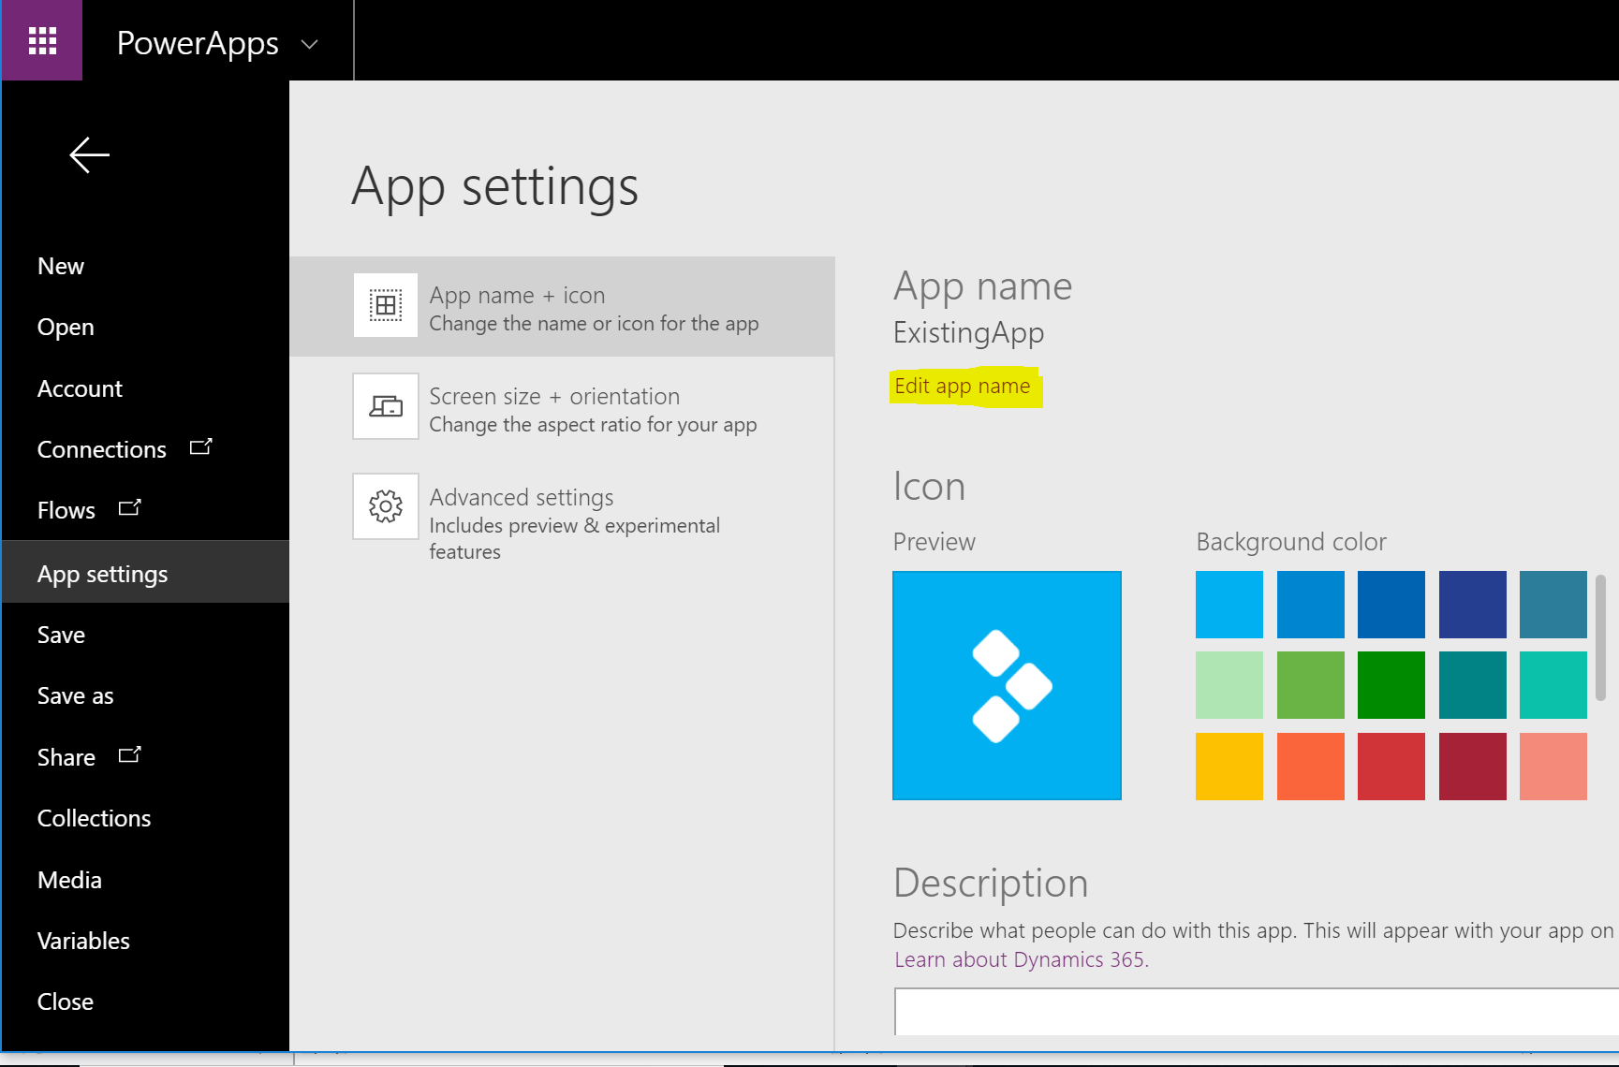Pick the yellow background color swatch
Viewport: 1619px width, 1067px height.
[1229, 767]
